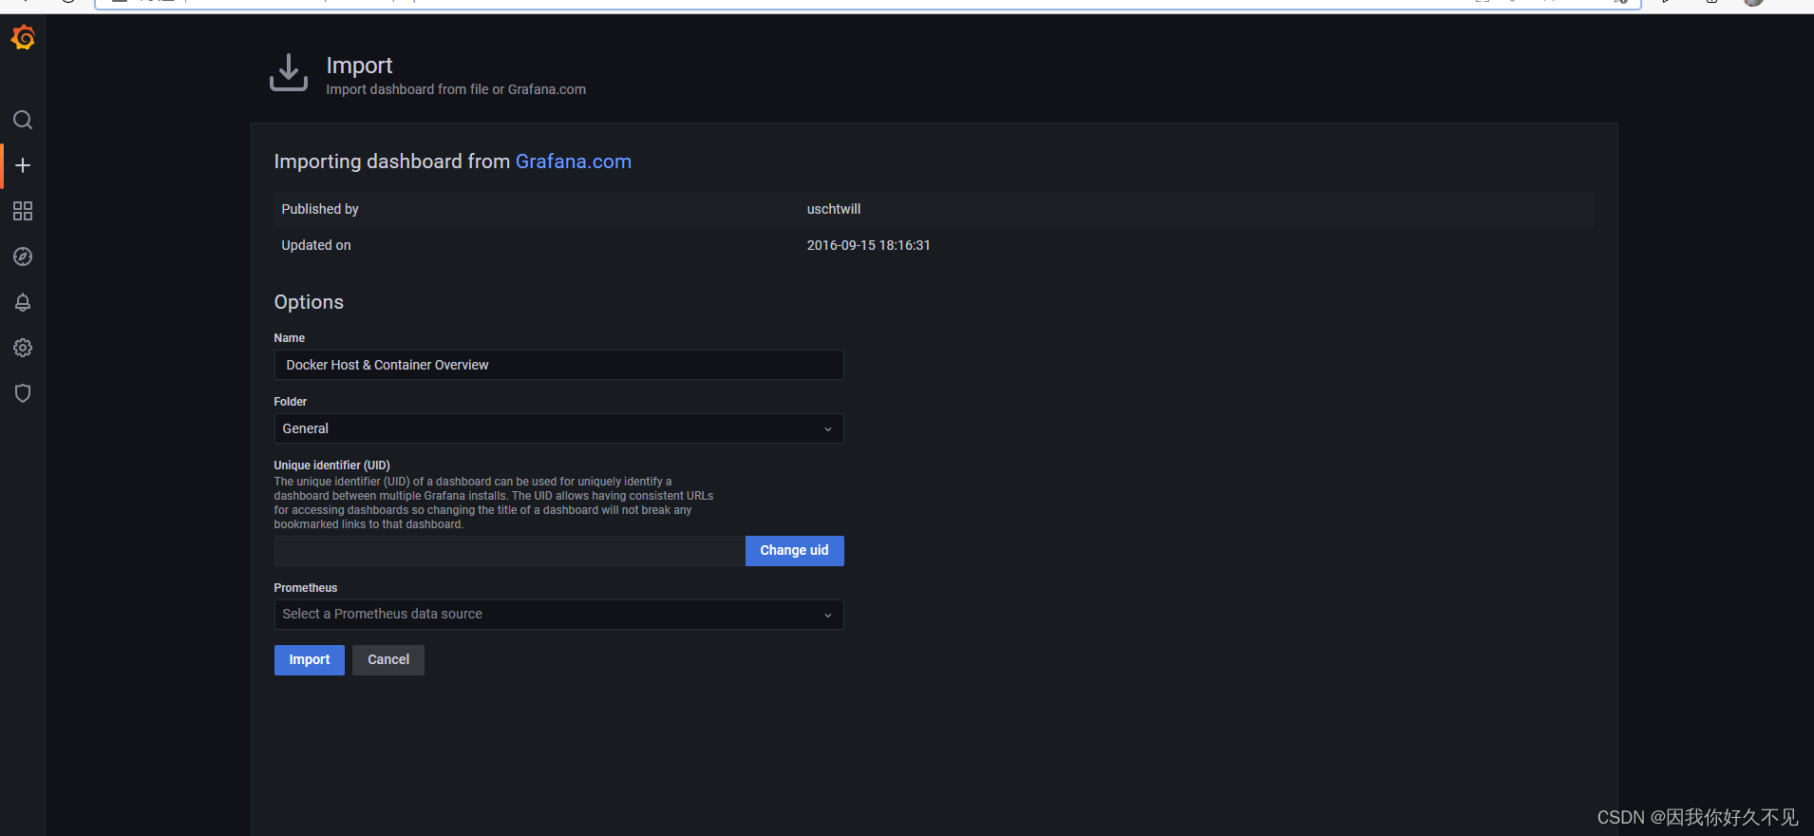The width and height of the screenshot is (1814, 836).
Task: Click the Import button
Action: point(310,660)
